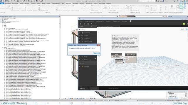188x105 pixels.
Task: Expand Prorubim add-on in Dynamo library
Action: click(x=80, y=66)
